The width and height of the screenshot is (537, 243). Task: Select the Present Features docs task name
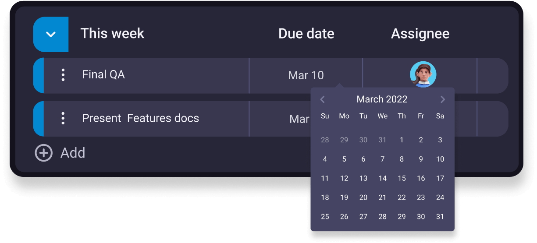[140, 118]
